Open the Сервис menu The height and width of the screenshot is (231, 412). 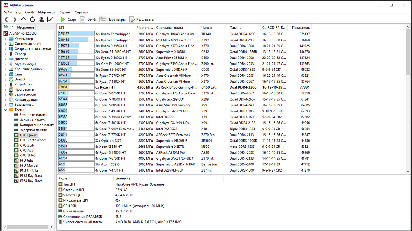[x=65, y=12]
